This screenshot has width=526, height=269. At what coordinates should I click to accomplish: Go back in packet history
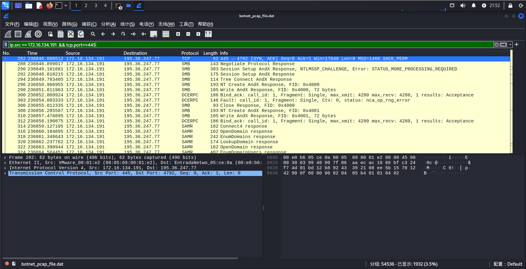(x=103, y=34)
